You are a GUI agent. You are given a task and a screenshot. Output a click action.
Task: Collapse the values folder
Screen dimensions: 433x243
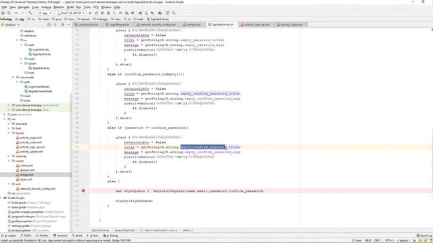pos(9,161)
